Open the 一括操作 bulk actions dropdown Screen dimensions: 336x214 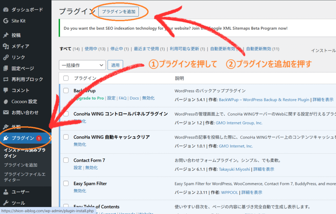pyautogui.click(x=82, y=65)
